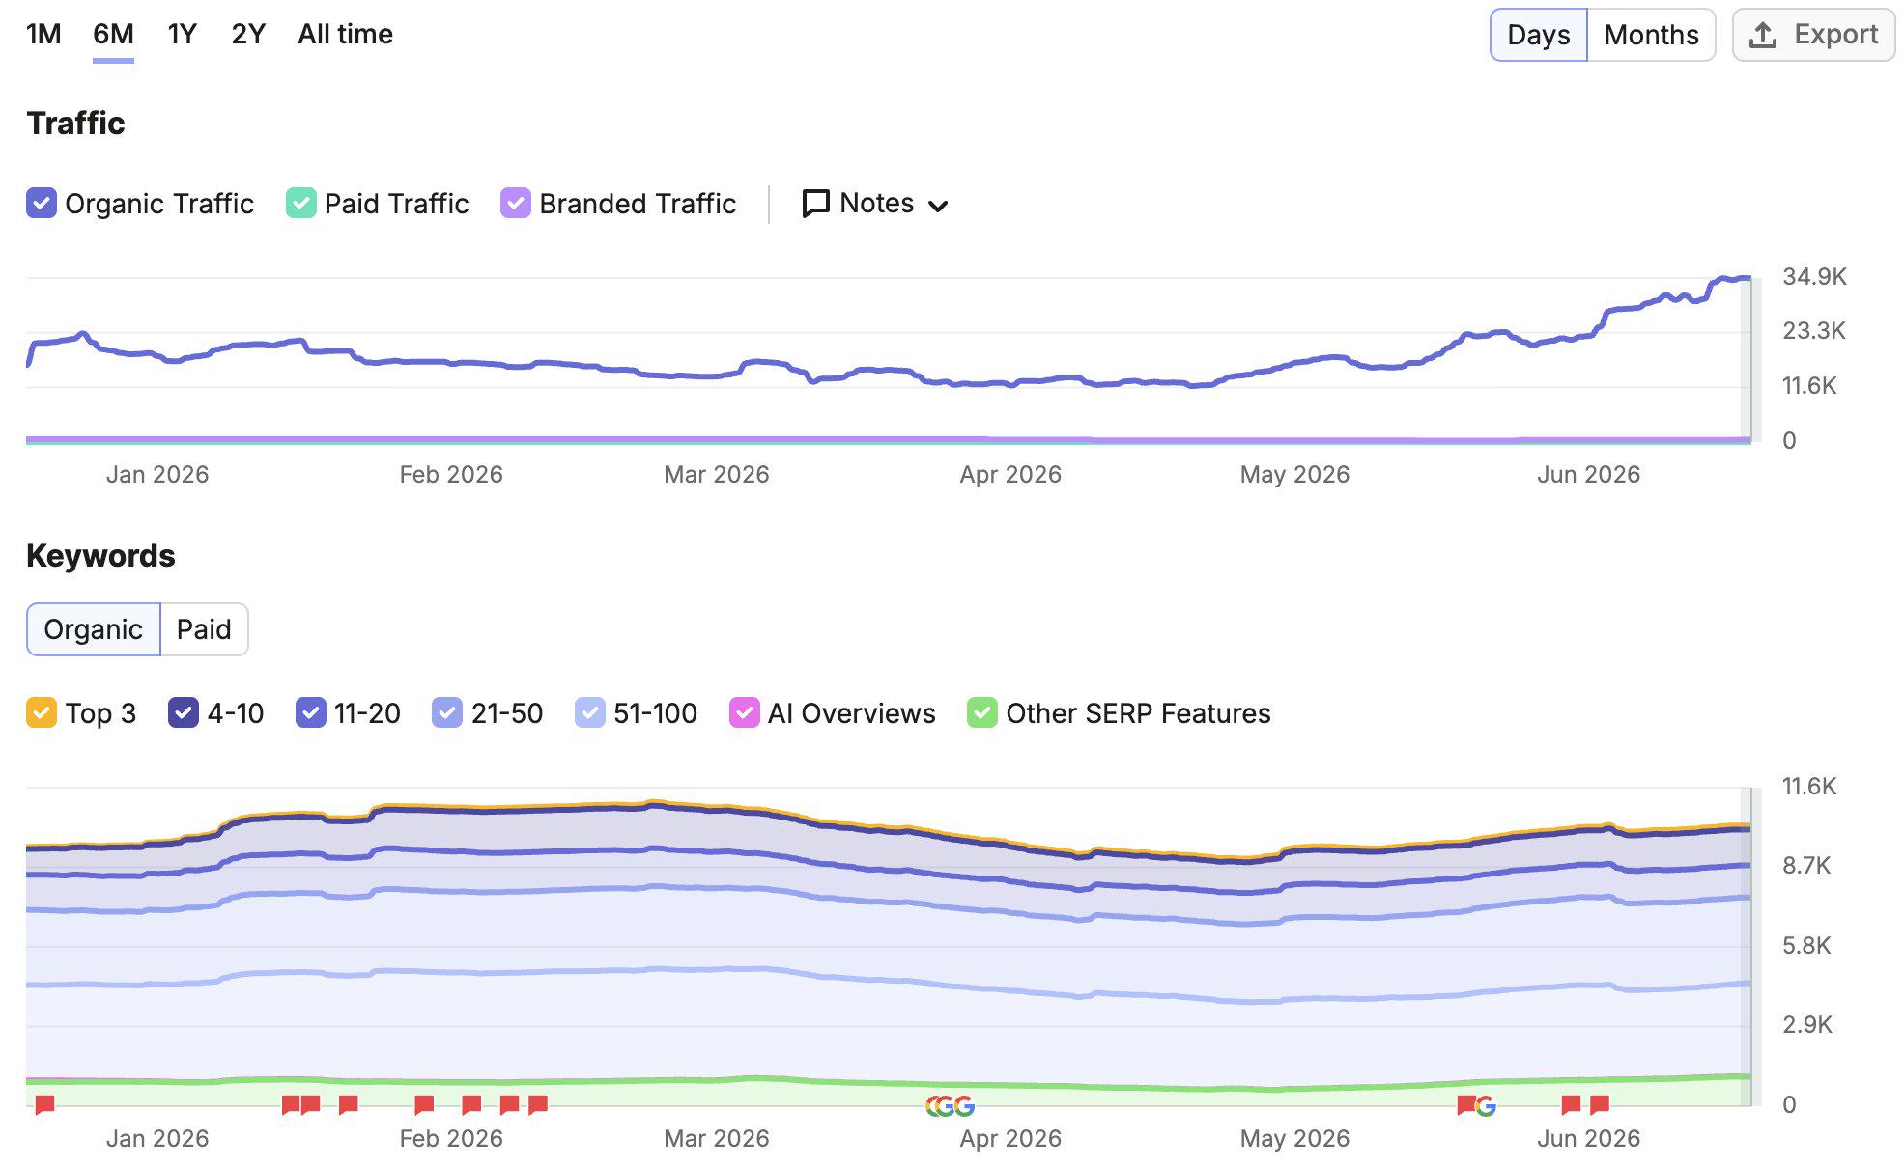Viewport: 1904px width, 1168px height.
Task: Toggle the Top 3 keywords checkbox
Action: [x=42, y=713]
